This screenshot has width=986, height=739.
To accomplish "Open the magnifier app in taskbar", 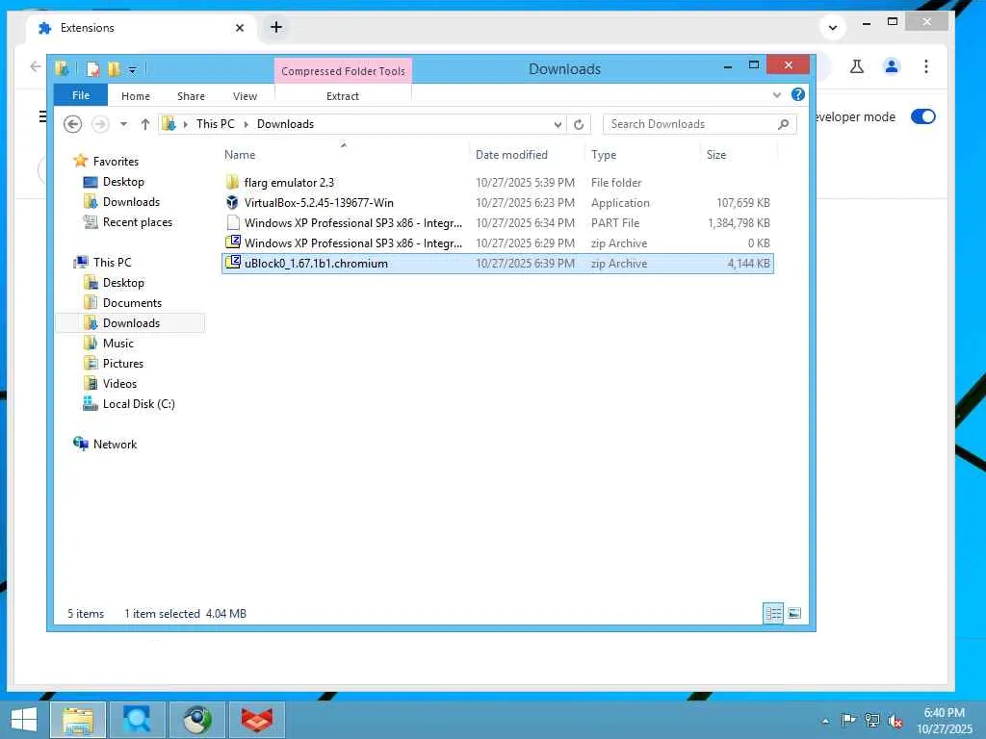I will [x=137, y=720].
